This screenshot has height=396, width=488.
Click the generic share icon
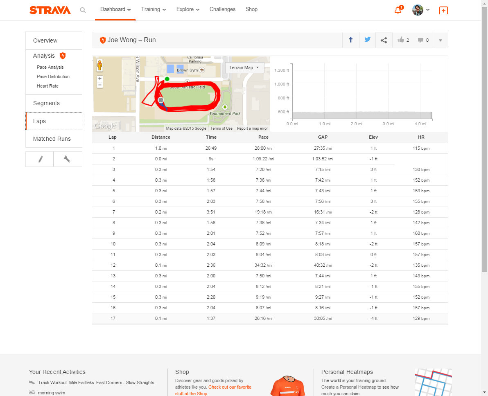click(384, 40)
